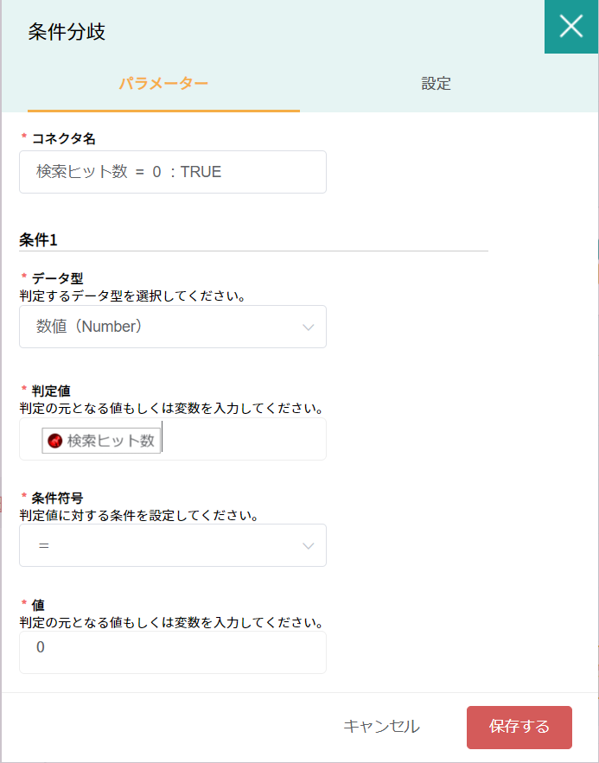The width and height of the screenshot is (599, 763).
Task: Focus the 値 field containing 0
Action: coord(173,652)
